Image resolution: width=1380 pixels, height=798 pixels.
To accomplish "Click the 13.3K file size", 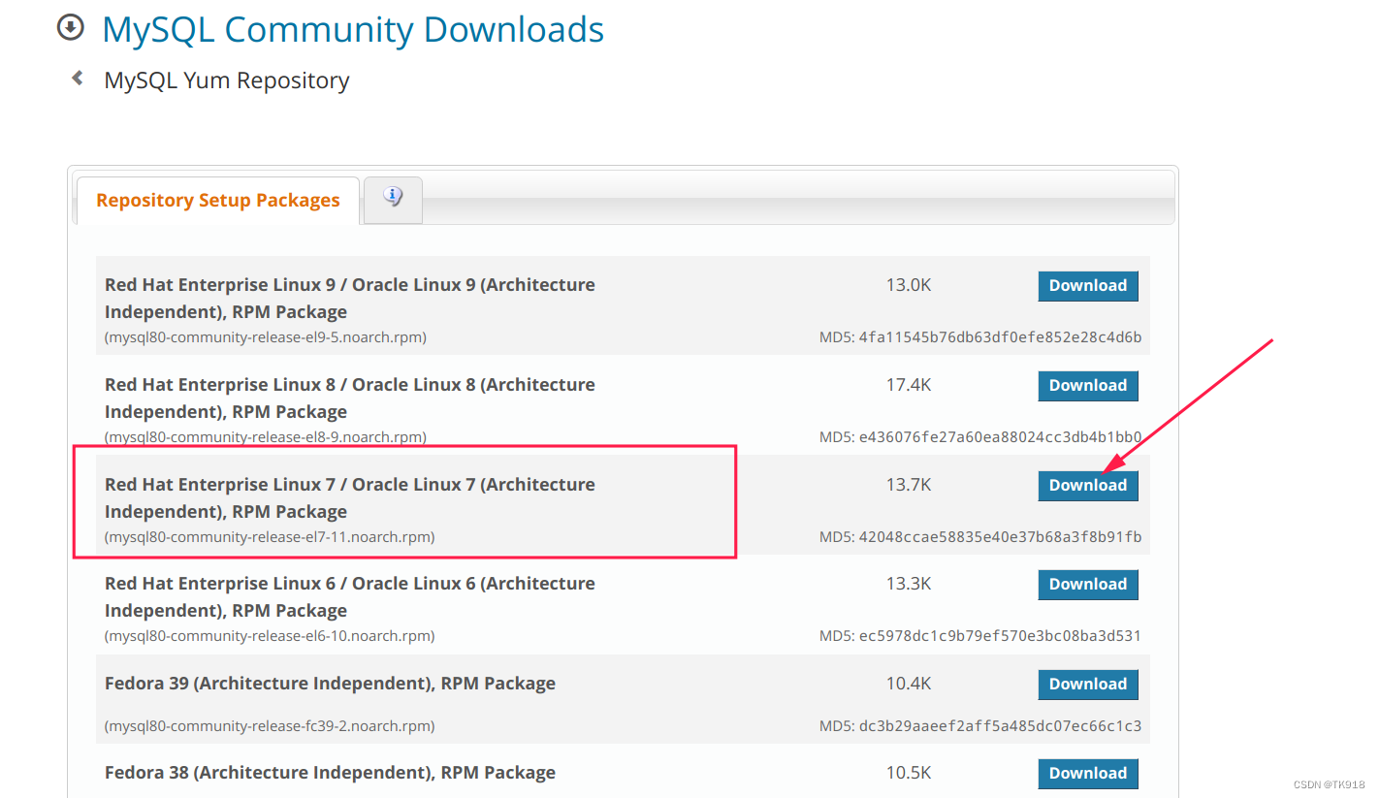I will pos(909,585).
